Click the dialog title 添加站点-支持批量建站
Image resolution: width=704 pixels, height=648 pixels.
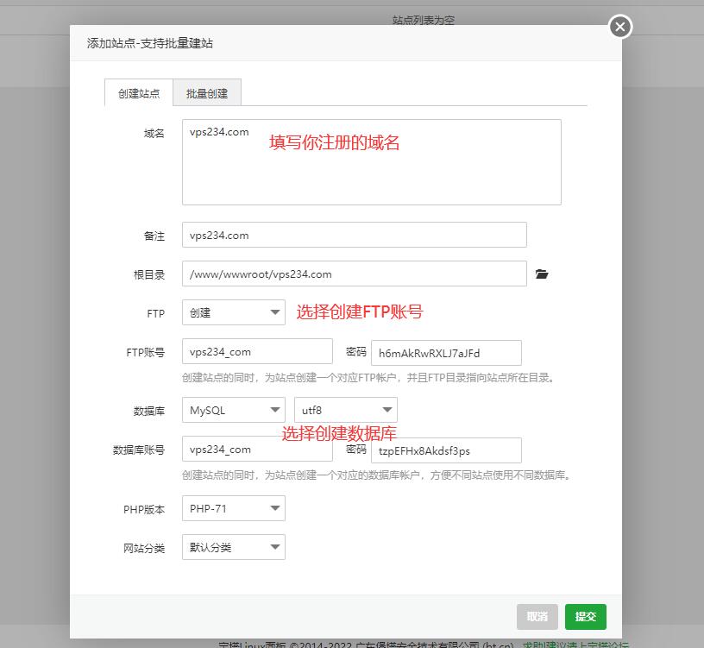pyautogui.click(x=150, y=43)
